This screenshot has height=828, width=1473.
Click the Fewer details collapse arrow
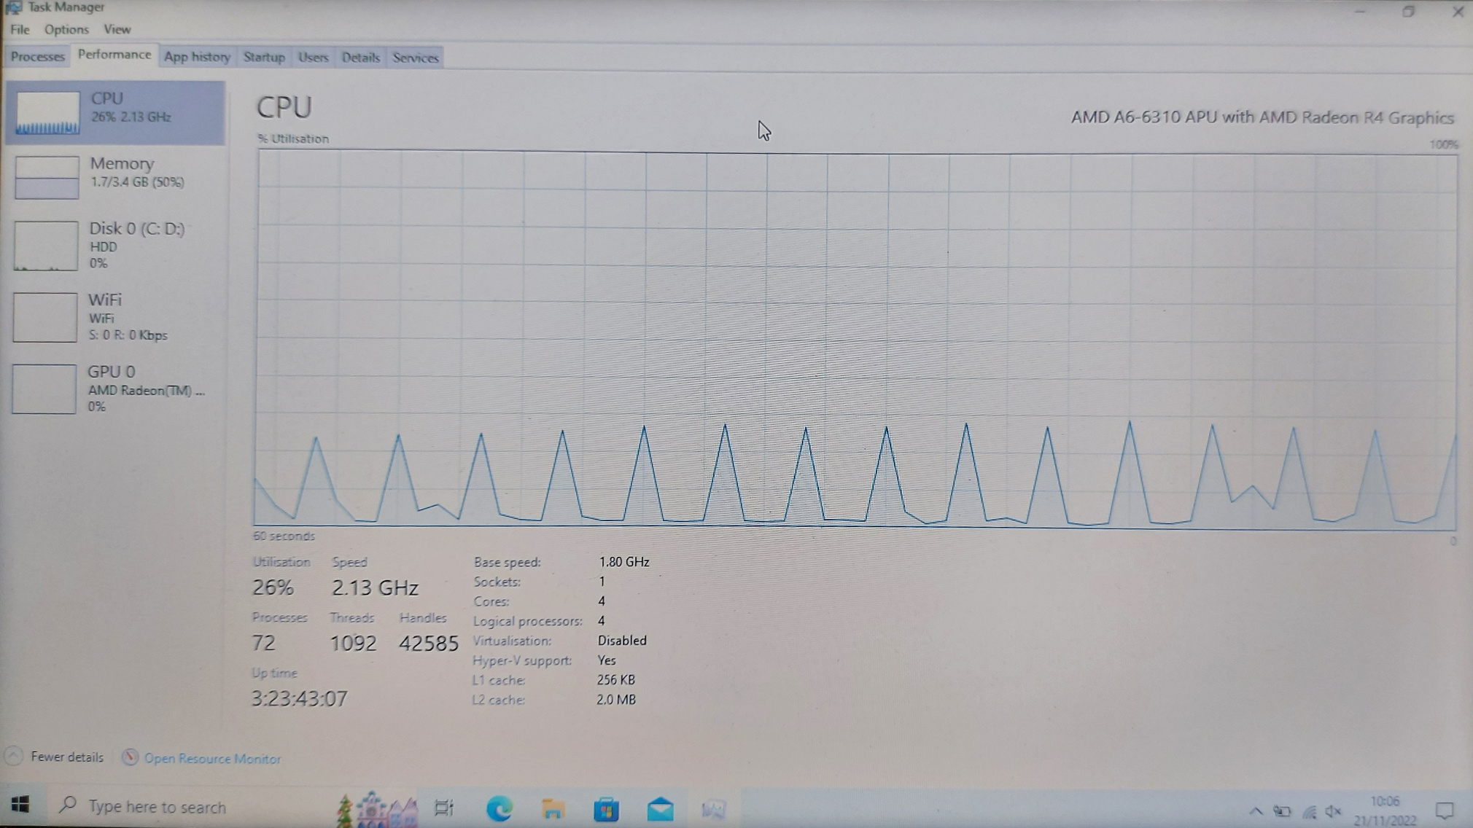click(x=14, y=757)
